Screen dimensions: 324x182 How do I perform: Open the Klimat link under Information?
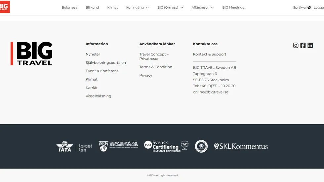tap(92, 79)
